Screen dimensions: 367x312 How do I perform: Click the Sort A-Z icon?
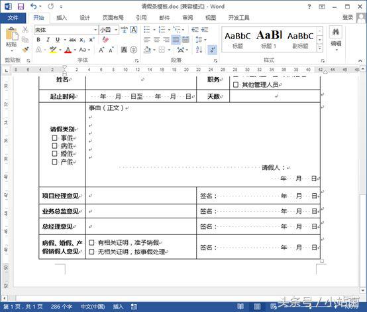[x=199, y=50]
